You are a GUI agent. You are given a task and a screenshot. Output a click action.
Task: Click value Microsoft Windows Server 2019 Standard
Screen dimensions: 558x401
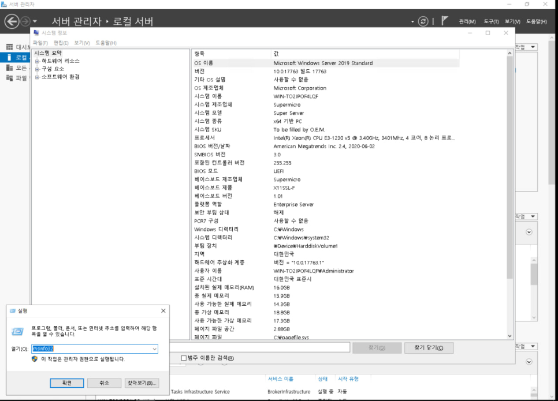pos(323,63)
